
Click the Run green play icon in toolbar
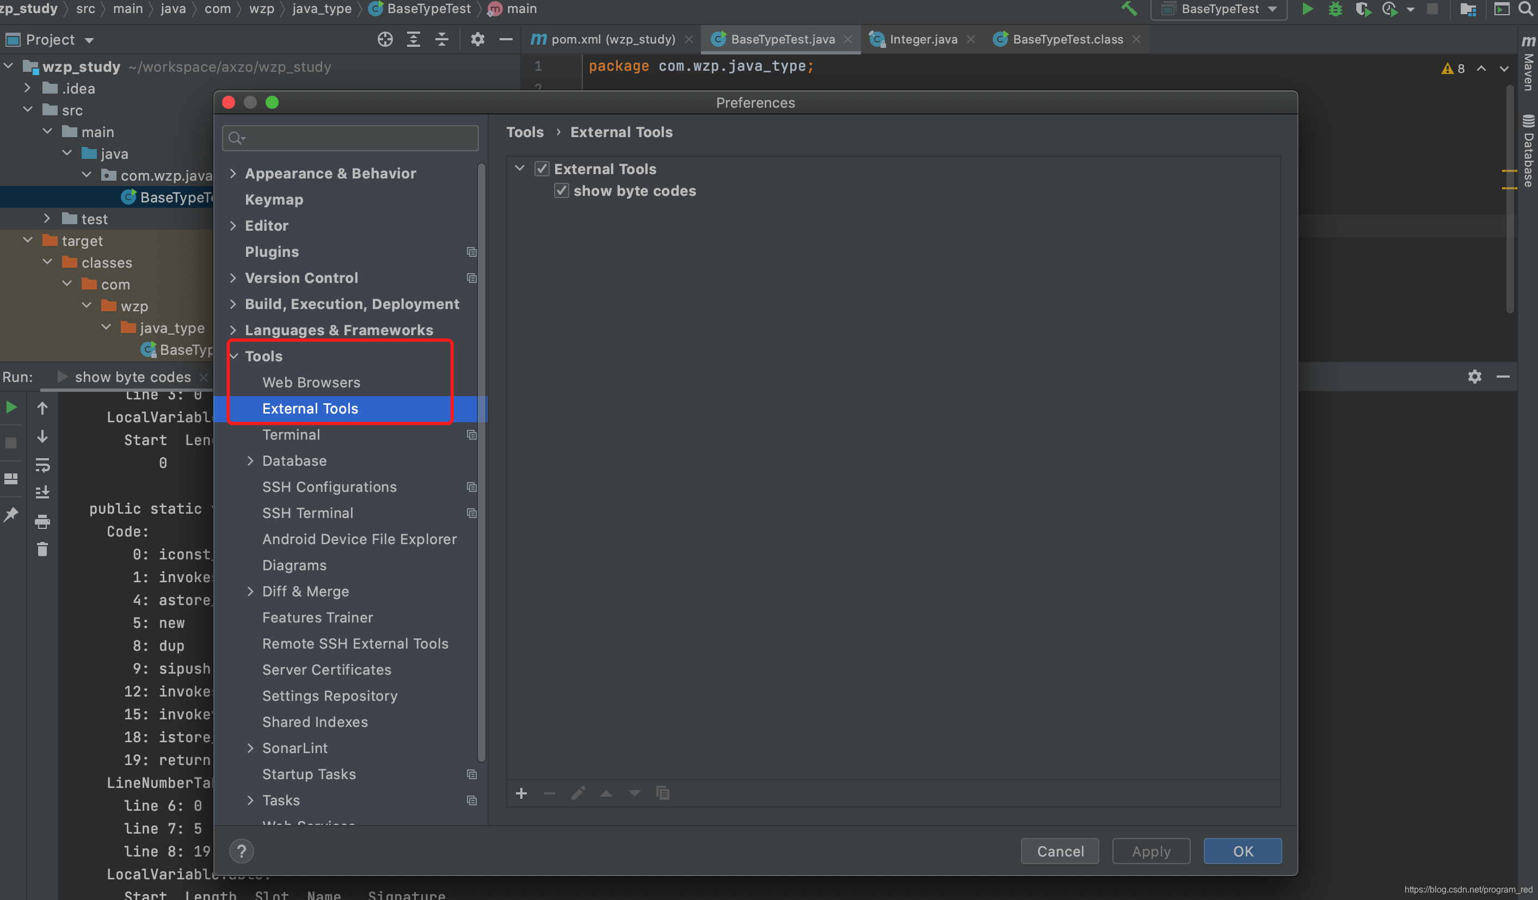tap(1307, 9)
